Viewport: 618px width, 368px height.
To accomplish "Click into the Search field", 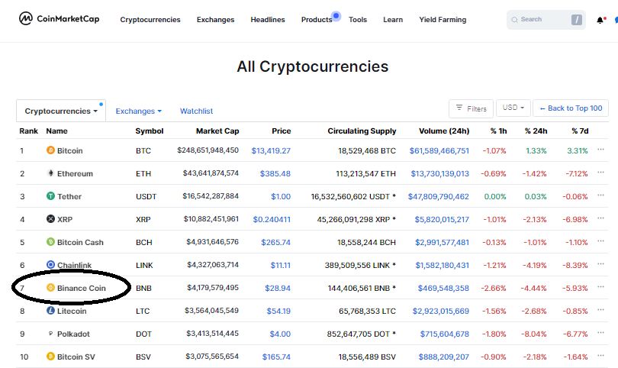I will (546, 20).
